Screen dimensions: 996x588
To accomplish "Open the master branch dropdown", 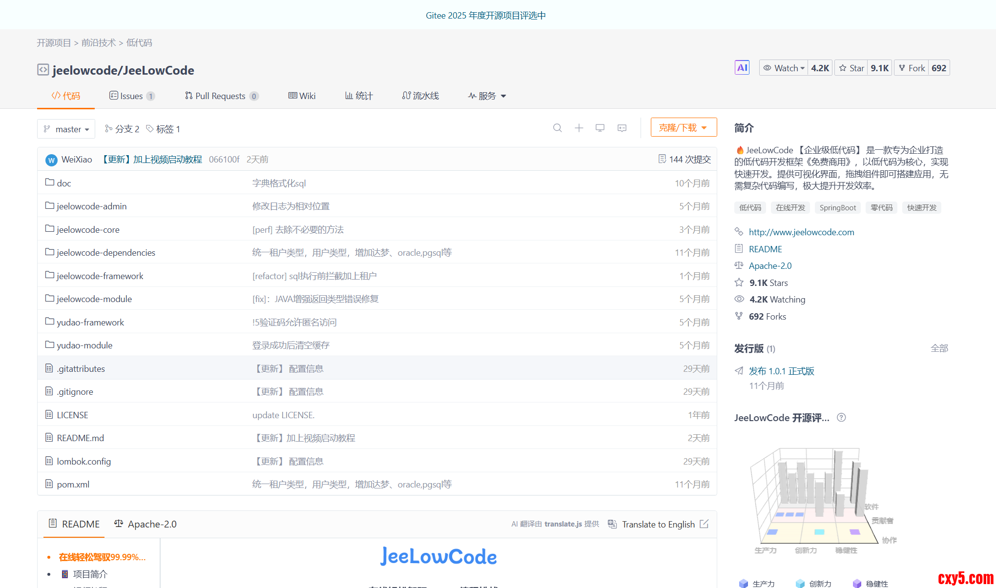I will click(66, 129).
